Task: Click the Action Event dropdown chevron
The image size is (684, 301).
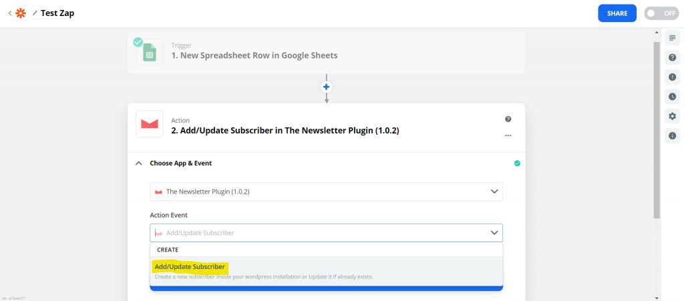Action: [x=494, y=233]
